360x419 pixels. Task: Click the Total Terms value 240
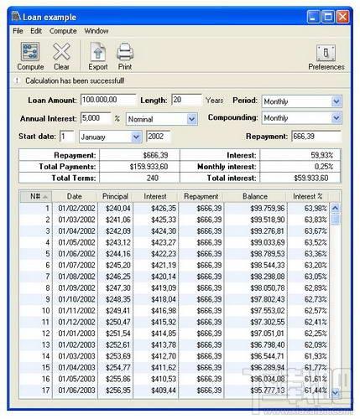(153, 178)
